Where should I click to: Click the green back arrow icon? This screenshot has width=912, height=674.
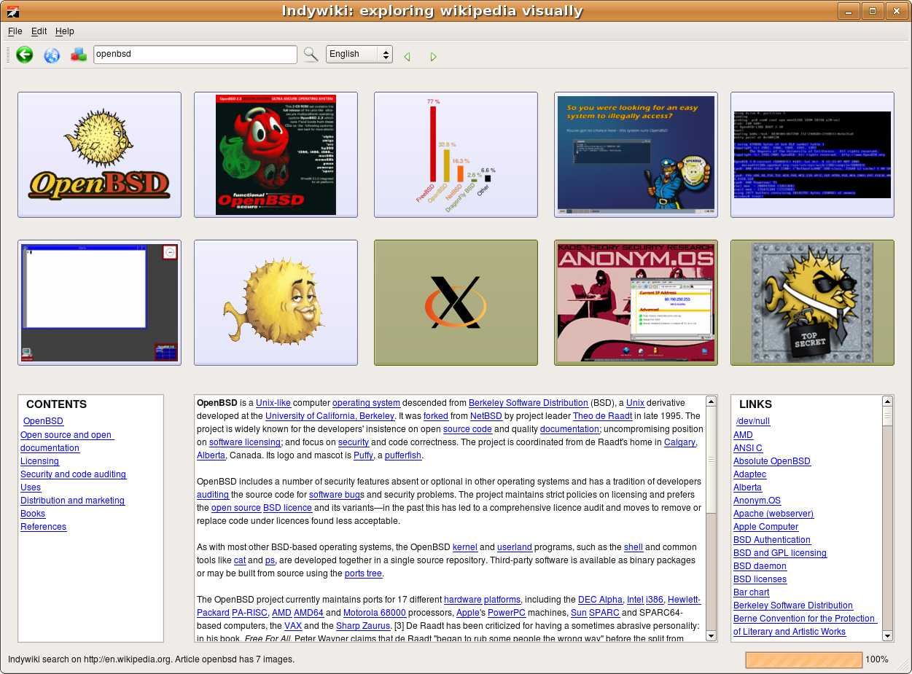[25, 55]
